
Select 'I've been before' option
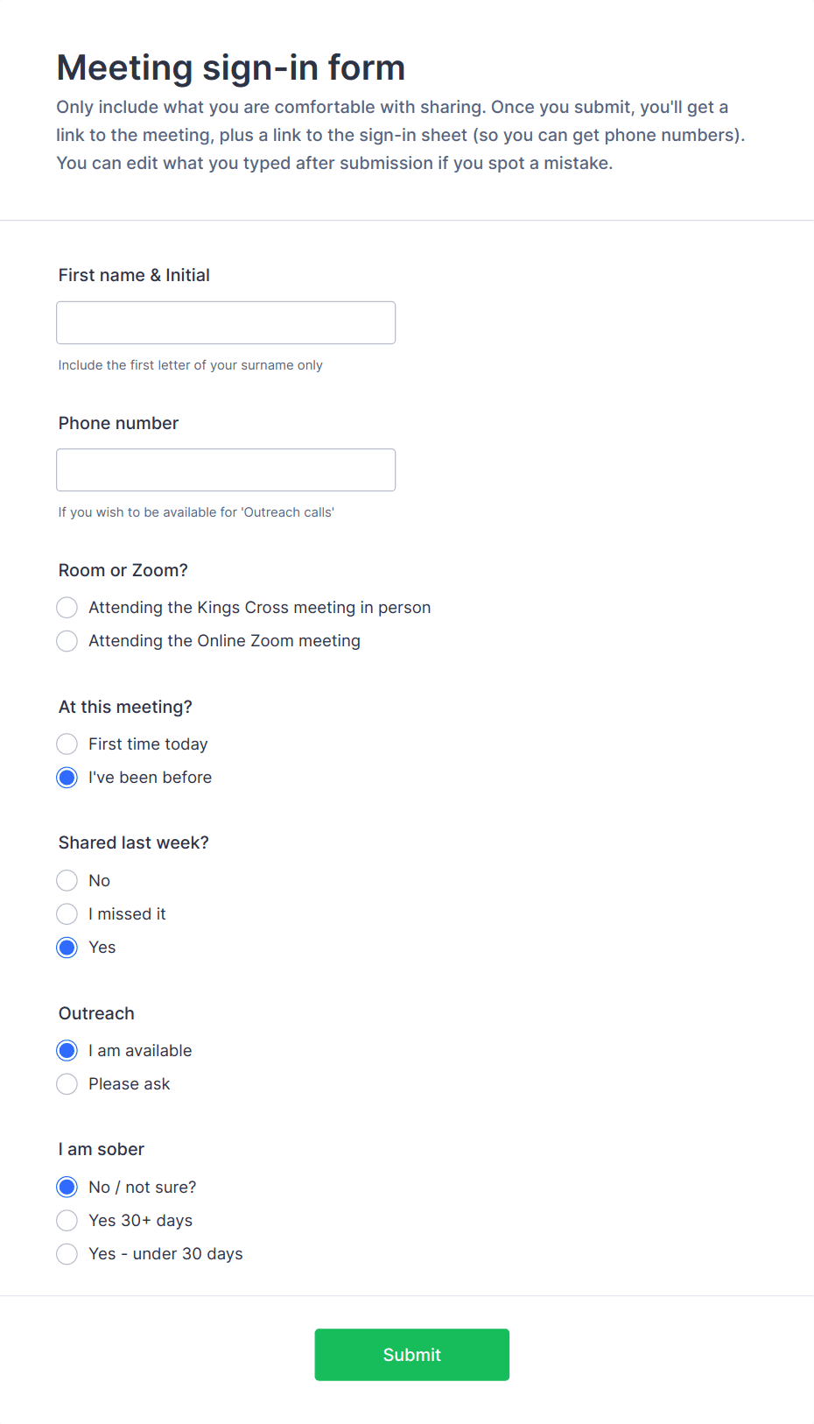[67, 777]
